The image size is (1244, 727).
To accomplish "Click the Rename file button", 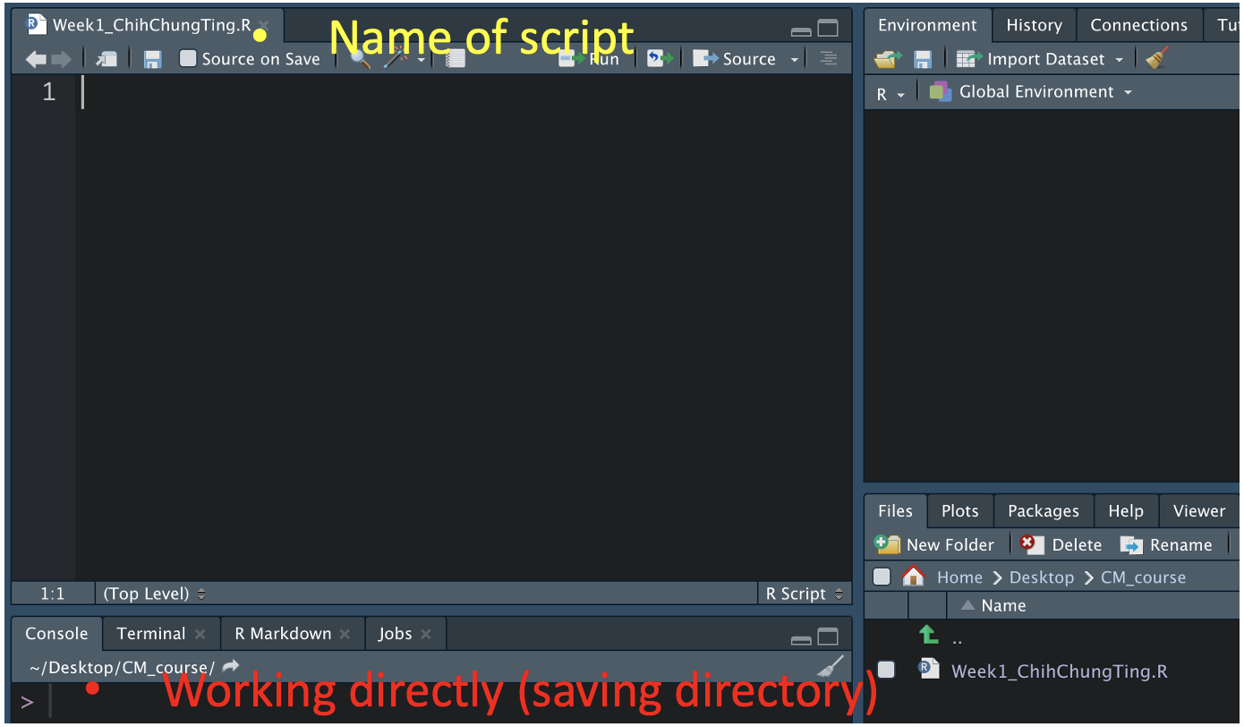I will (x=1166, y=544).
